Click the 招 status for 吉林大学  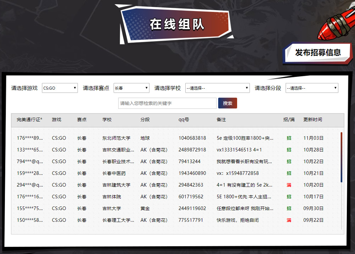[x=289, y=208]
